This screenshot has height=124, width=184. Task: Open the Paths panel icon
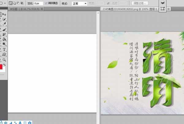163,9
